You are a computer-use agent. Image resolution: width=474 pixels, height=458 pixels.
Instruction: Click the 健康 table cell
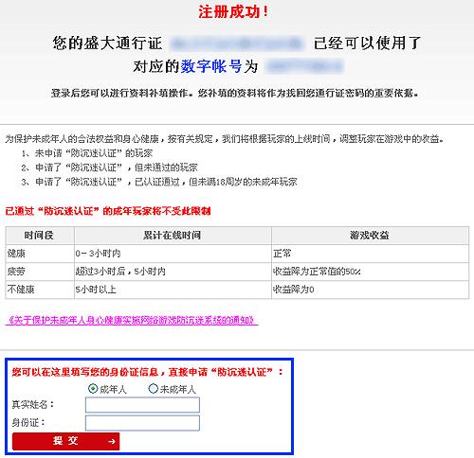[40, 254]
